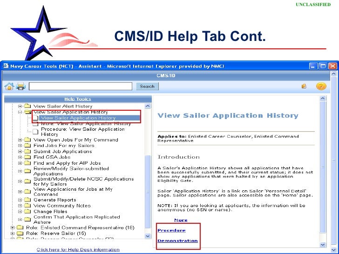Open the question mark help icon
The height and width of the screenshot is (254, 339).
[x=321, y=86]
